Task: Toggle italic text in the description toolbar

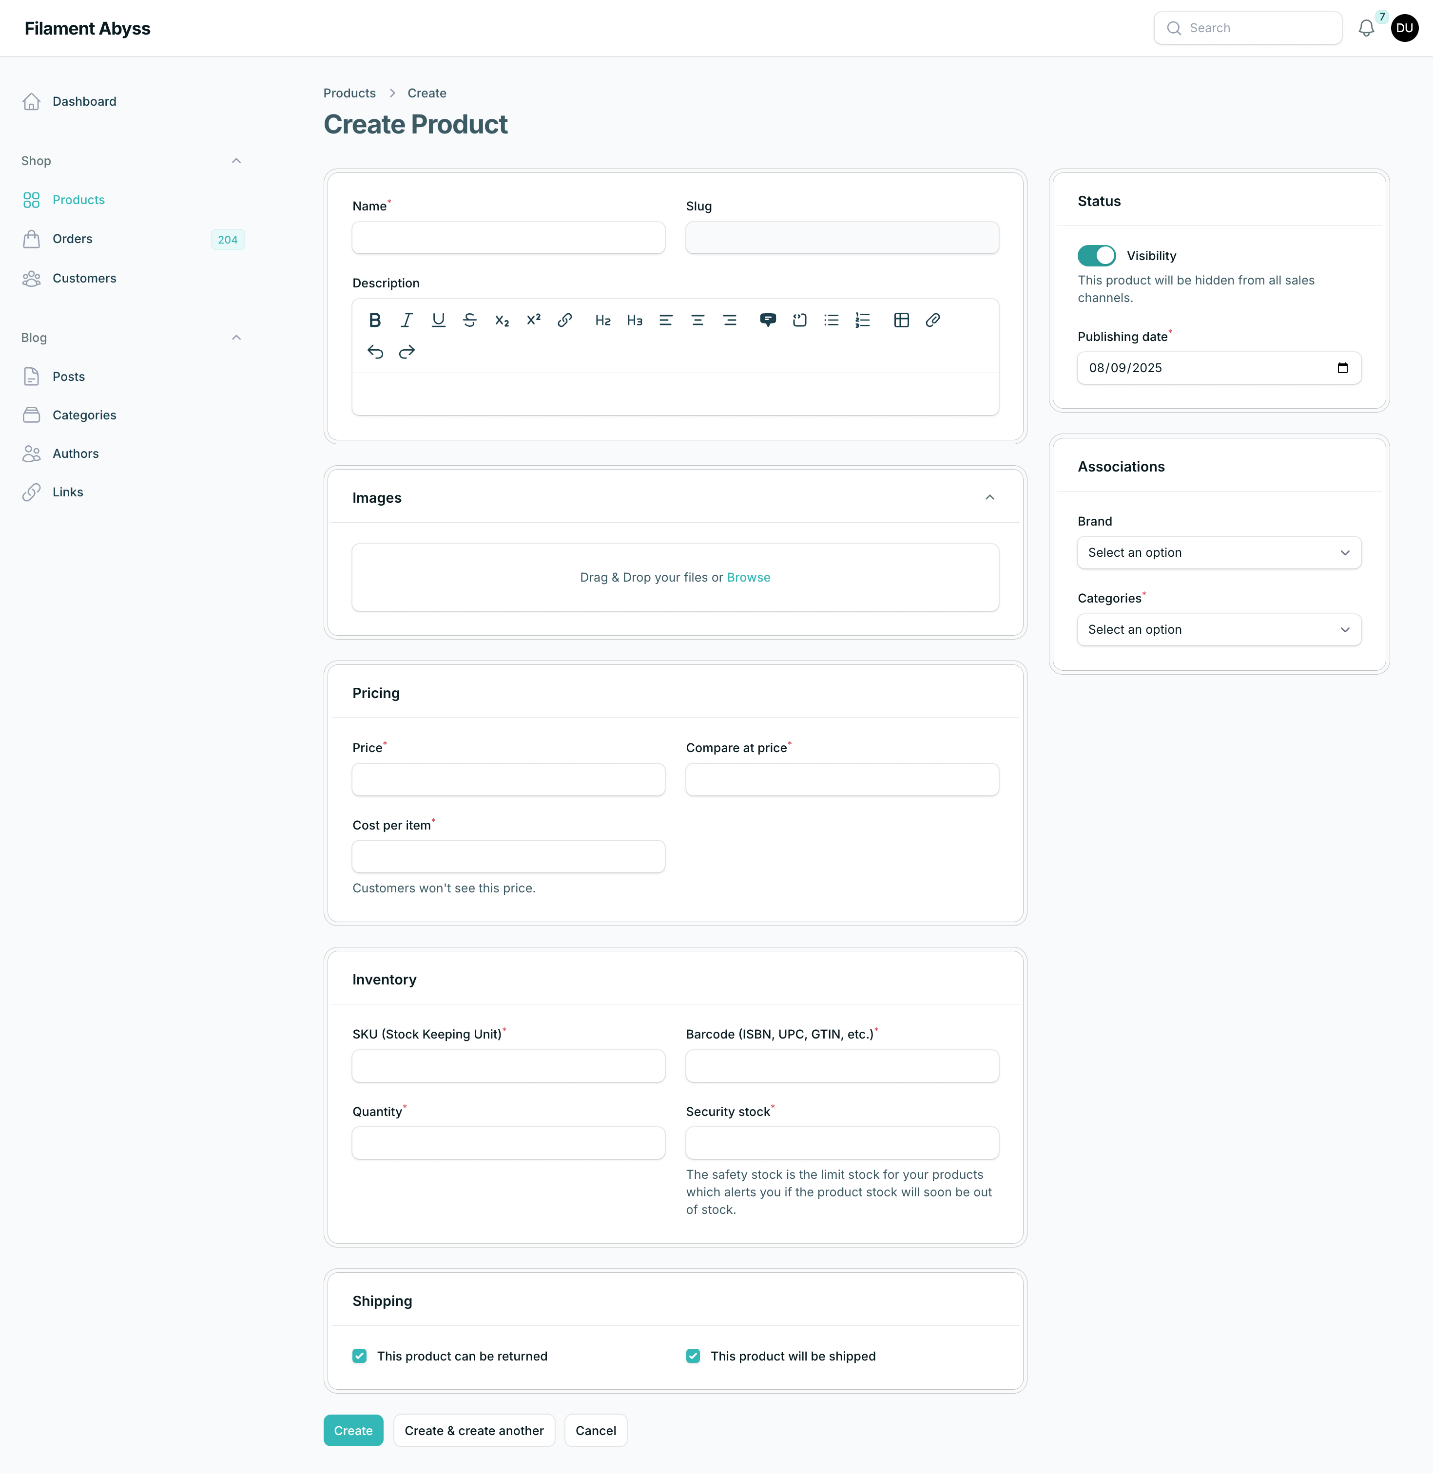Action: [407, 320]
